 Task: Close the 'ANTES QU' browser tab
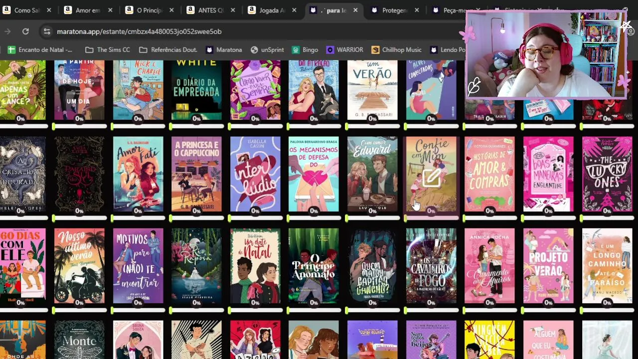233,10
